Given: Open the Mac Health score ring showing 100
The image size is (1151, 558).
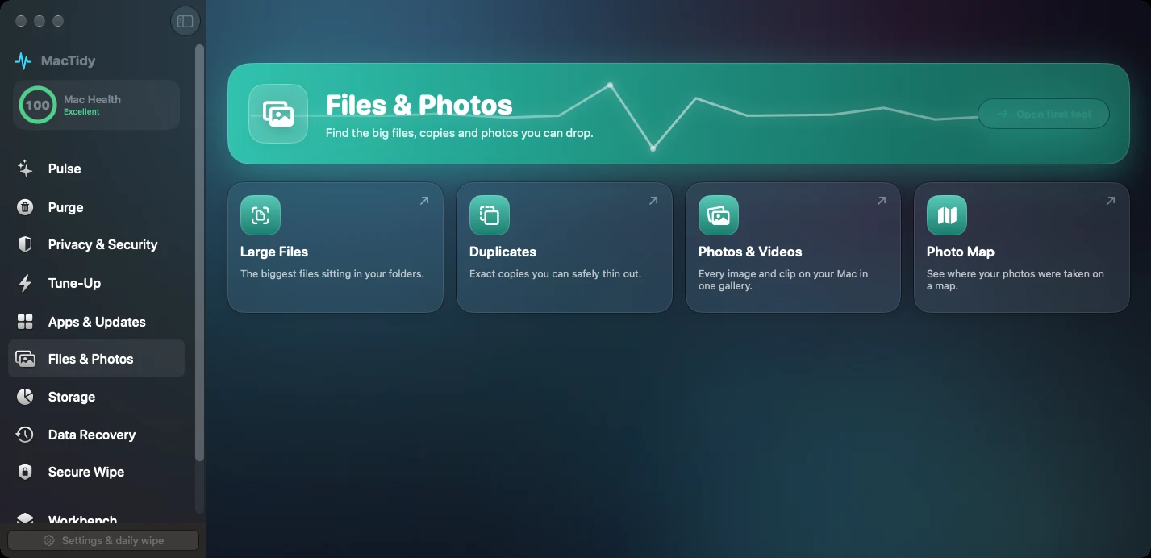Looking at the screenshot, I should pyautogui.click(x=37, y=105).
